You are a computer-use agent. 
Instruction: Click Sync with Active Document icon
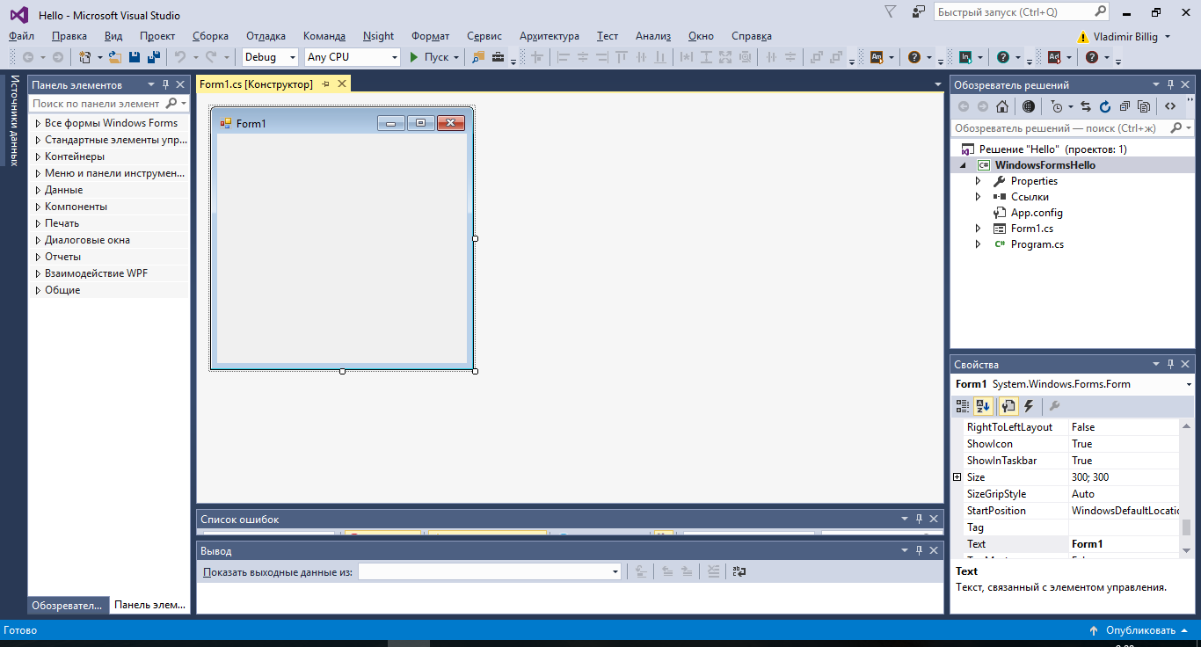[x=1086, y=106]
